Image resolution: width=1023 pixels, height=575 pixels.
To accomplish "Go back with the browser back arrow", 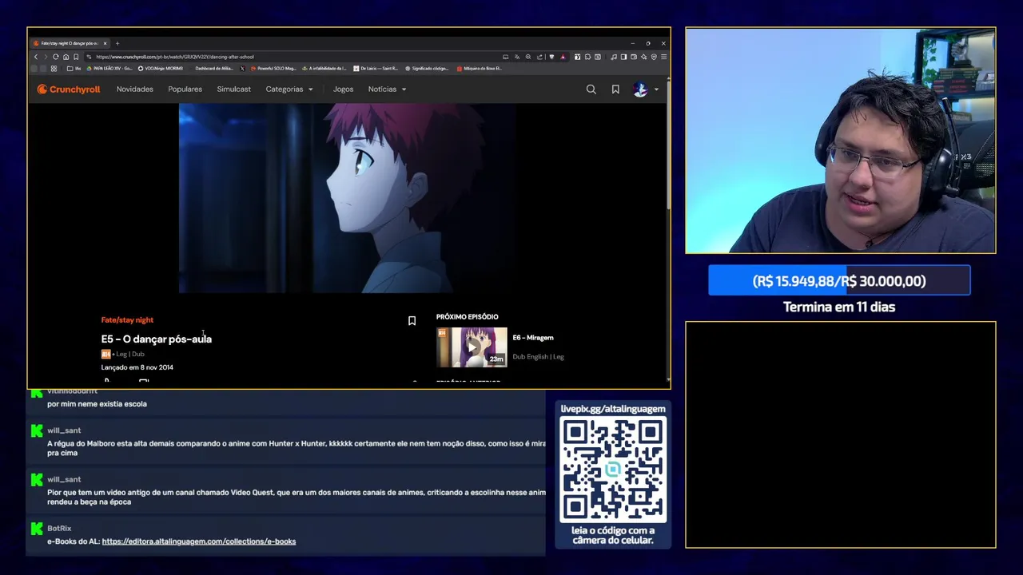I will coord(36,57).
